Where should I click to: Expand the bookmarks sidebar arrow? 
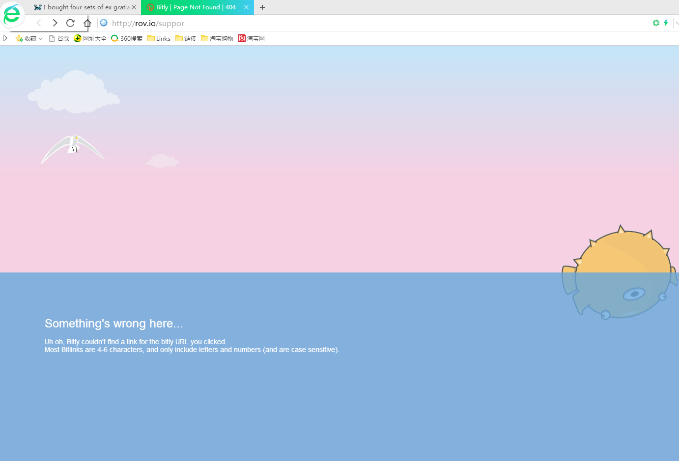coord(5,38)
